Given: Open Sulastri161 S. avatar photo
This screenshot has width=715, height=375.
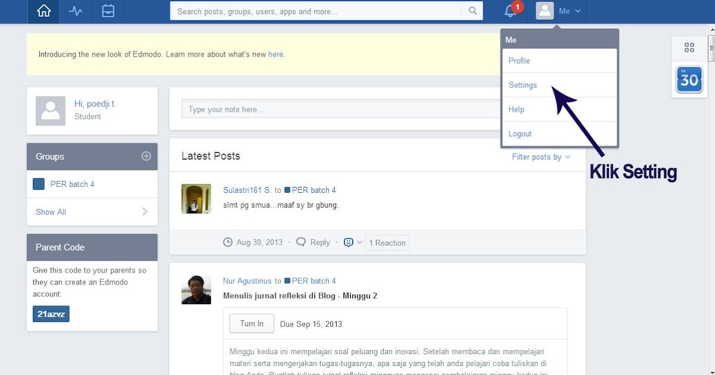Looking at the screenshot, I should click(x=196, y=199).
